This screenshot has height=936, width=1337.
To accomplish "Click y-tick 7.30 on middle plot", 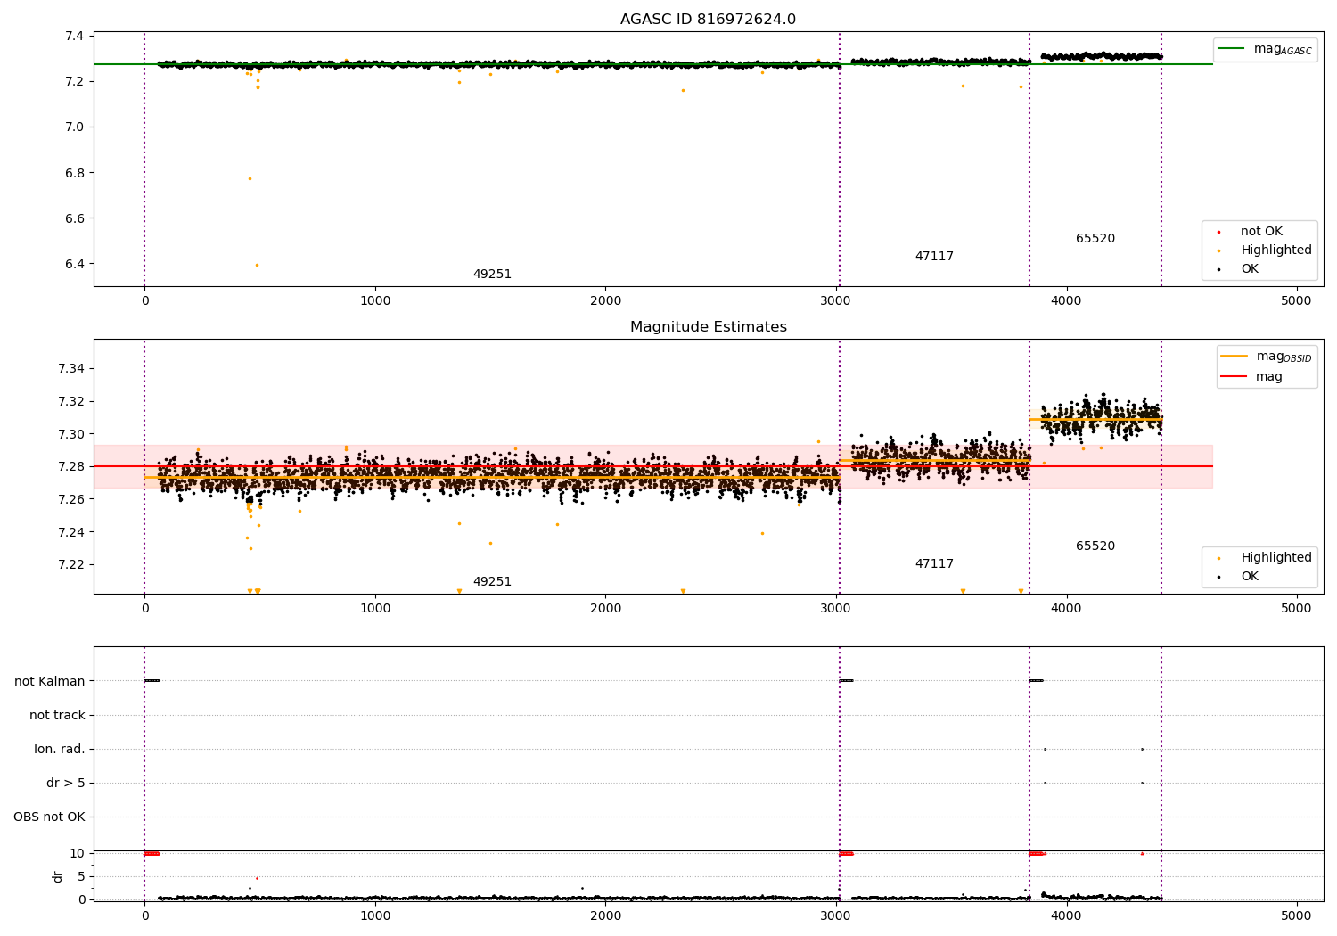I will (x=71, y=434).
